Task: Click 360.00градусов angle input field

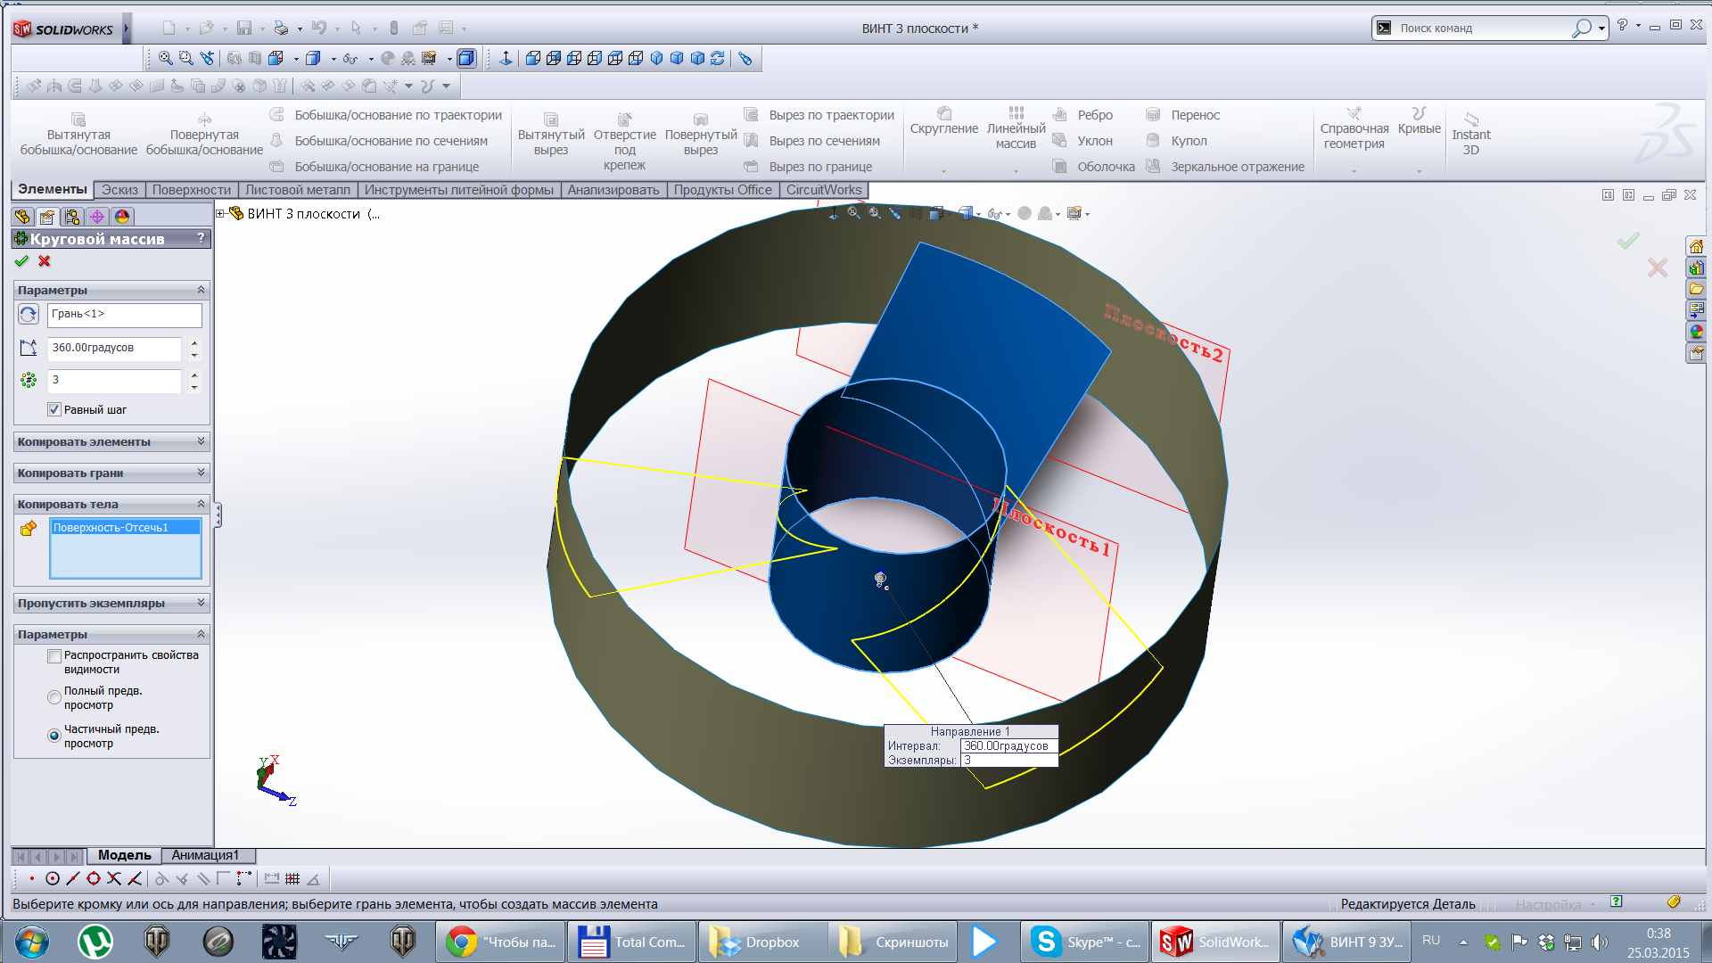Action: coord(114,349)
